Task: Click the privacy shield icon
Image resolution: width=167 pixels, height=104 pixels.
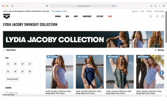Action: tap(47, 6)
